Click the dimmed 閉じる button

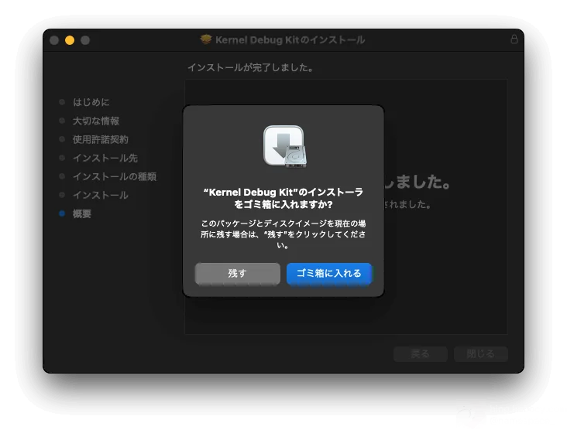click(x=480, y=353)
